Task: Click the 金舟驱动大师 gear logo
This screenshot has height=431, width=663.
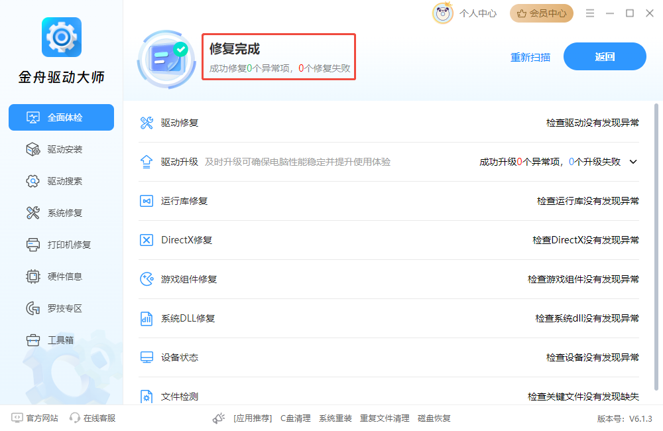Action: tap(61, 37)
